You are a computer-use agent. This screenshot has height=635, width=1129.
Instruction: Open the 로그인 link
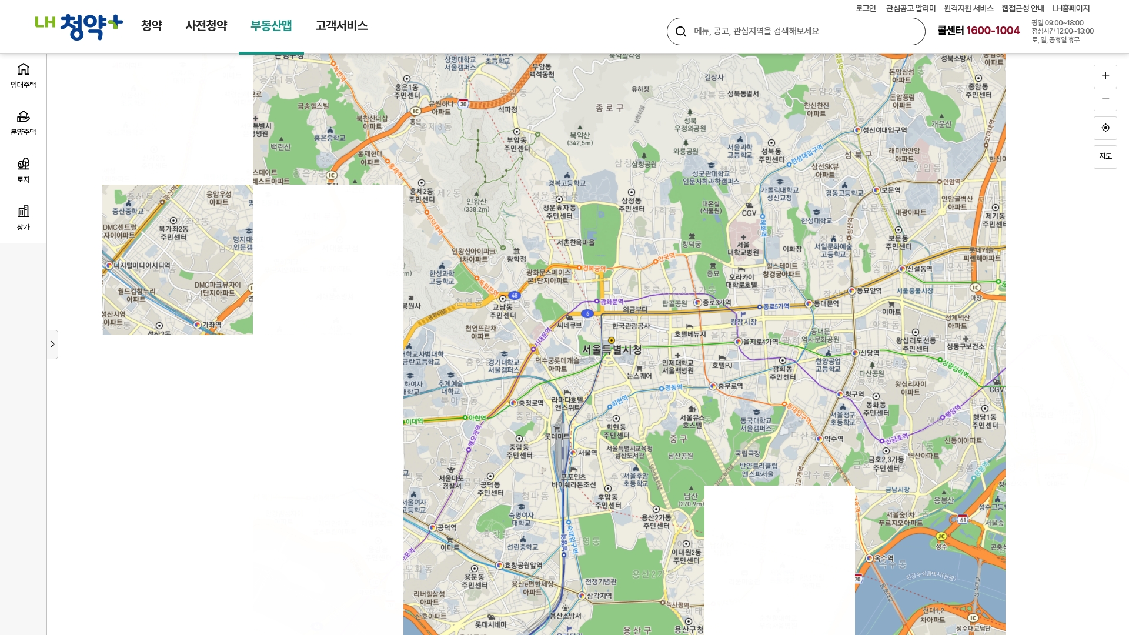[x=863, y=8]
